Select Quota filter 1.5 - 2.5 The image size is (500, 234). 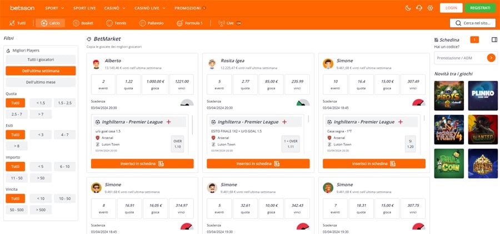[65, 103]
